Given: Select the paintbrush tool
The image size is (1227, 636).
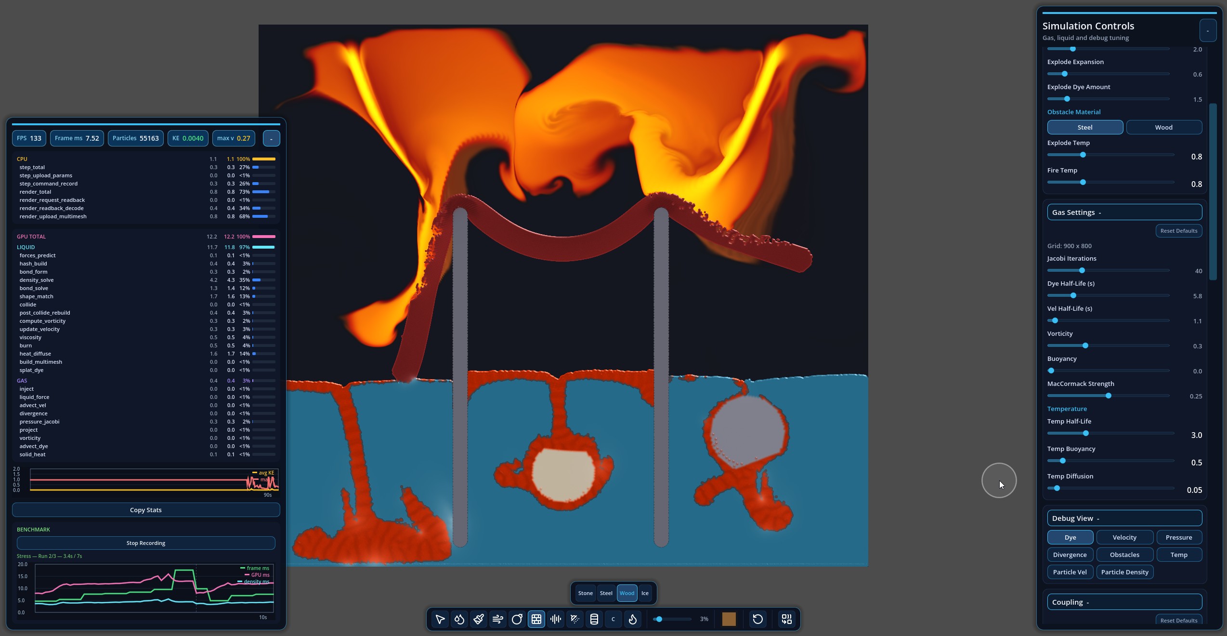Looking at the screenshot, I should pyautogui.click(x=478, y=619).
